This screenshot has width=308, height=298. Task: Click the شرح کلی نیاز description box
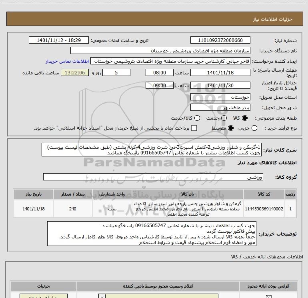(x=152, y=150)
